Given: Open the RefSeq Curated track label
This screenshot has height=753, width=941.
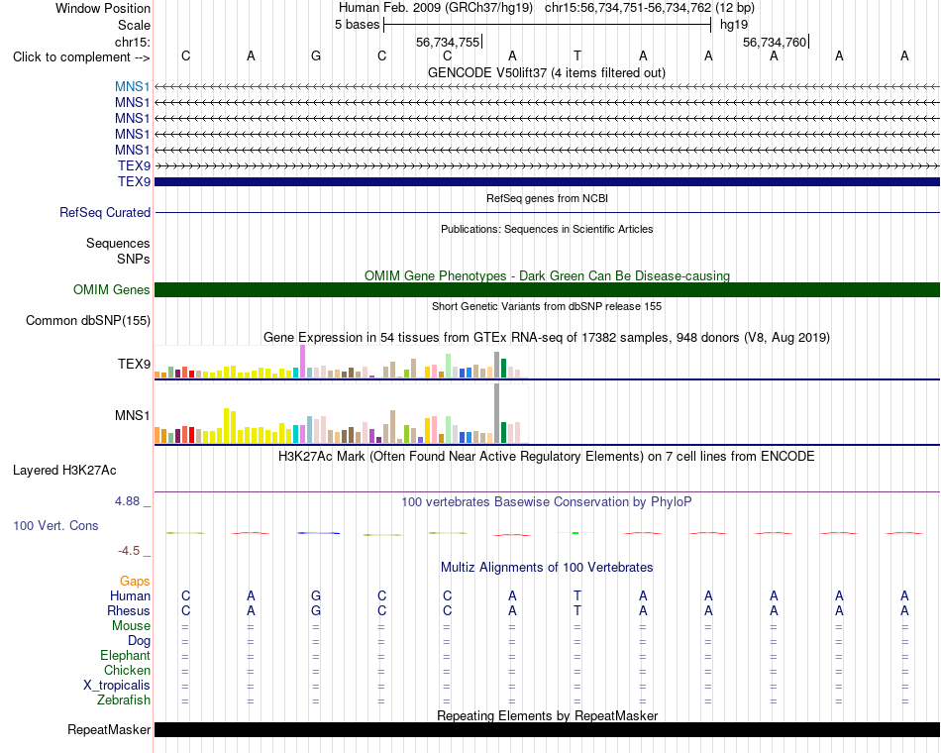Looking at the screenshot, I should coord(105,213).
